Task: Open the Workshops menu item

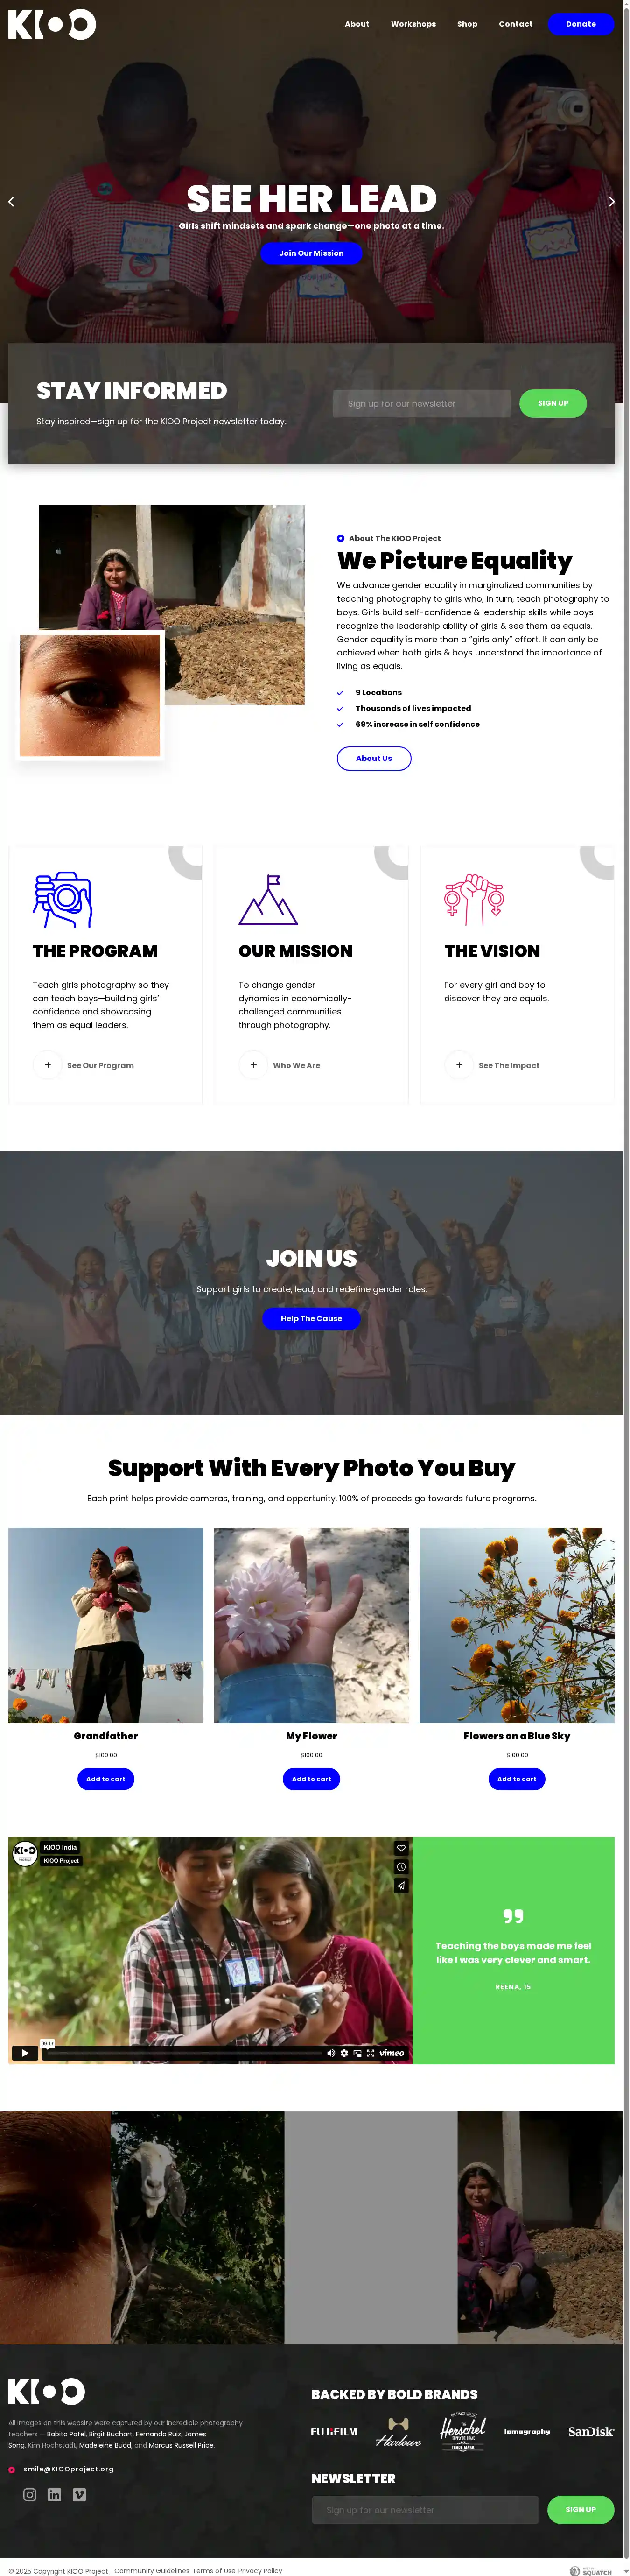Action: [x=413, y=24]
